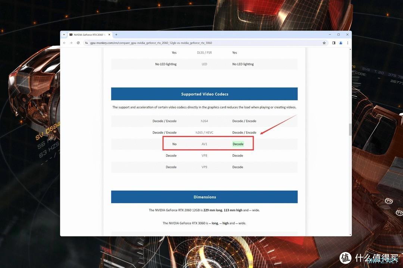Select the "VP8" codec label

click(204, 156)
